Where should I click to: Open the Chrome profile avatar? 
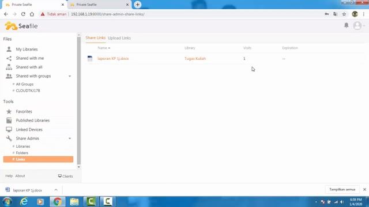click(355, 14)
